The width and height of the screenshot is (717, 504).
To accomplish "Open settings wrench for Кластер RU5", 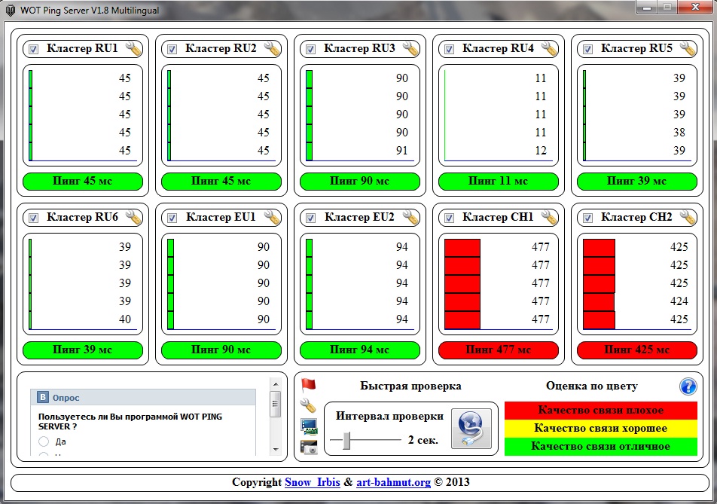I will click(x=688, y=48).
